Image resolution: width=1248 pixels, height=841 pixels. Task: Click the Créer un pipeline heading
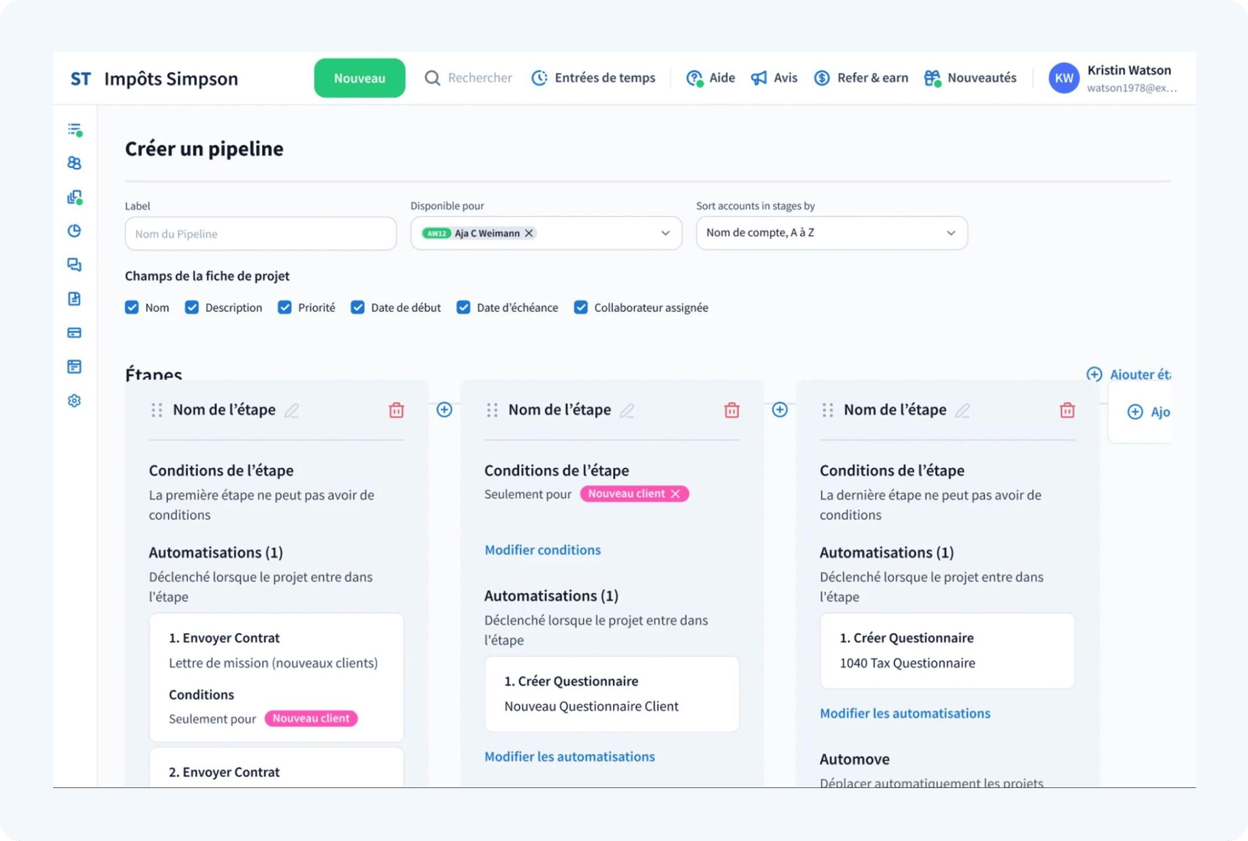click(x=204, y=149)
